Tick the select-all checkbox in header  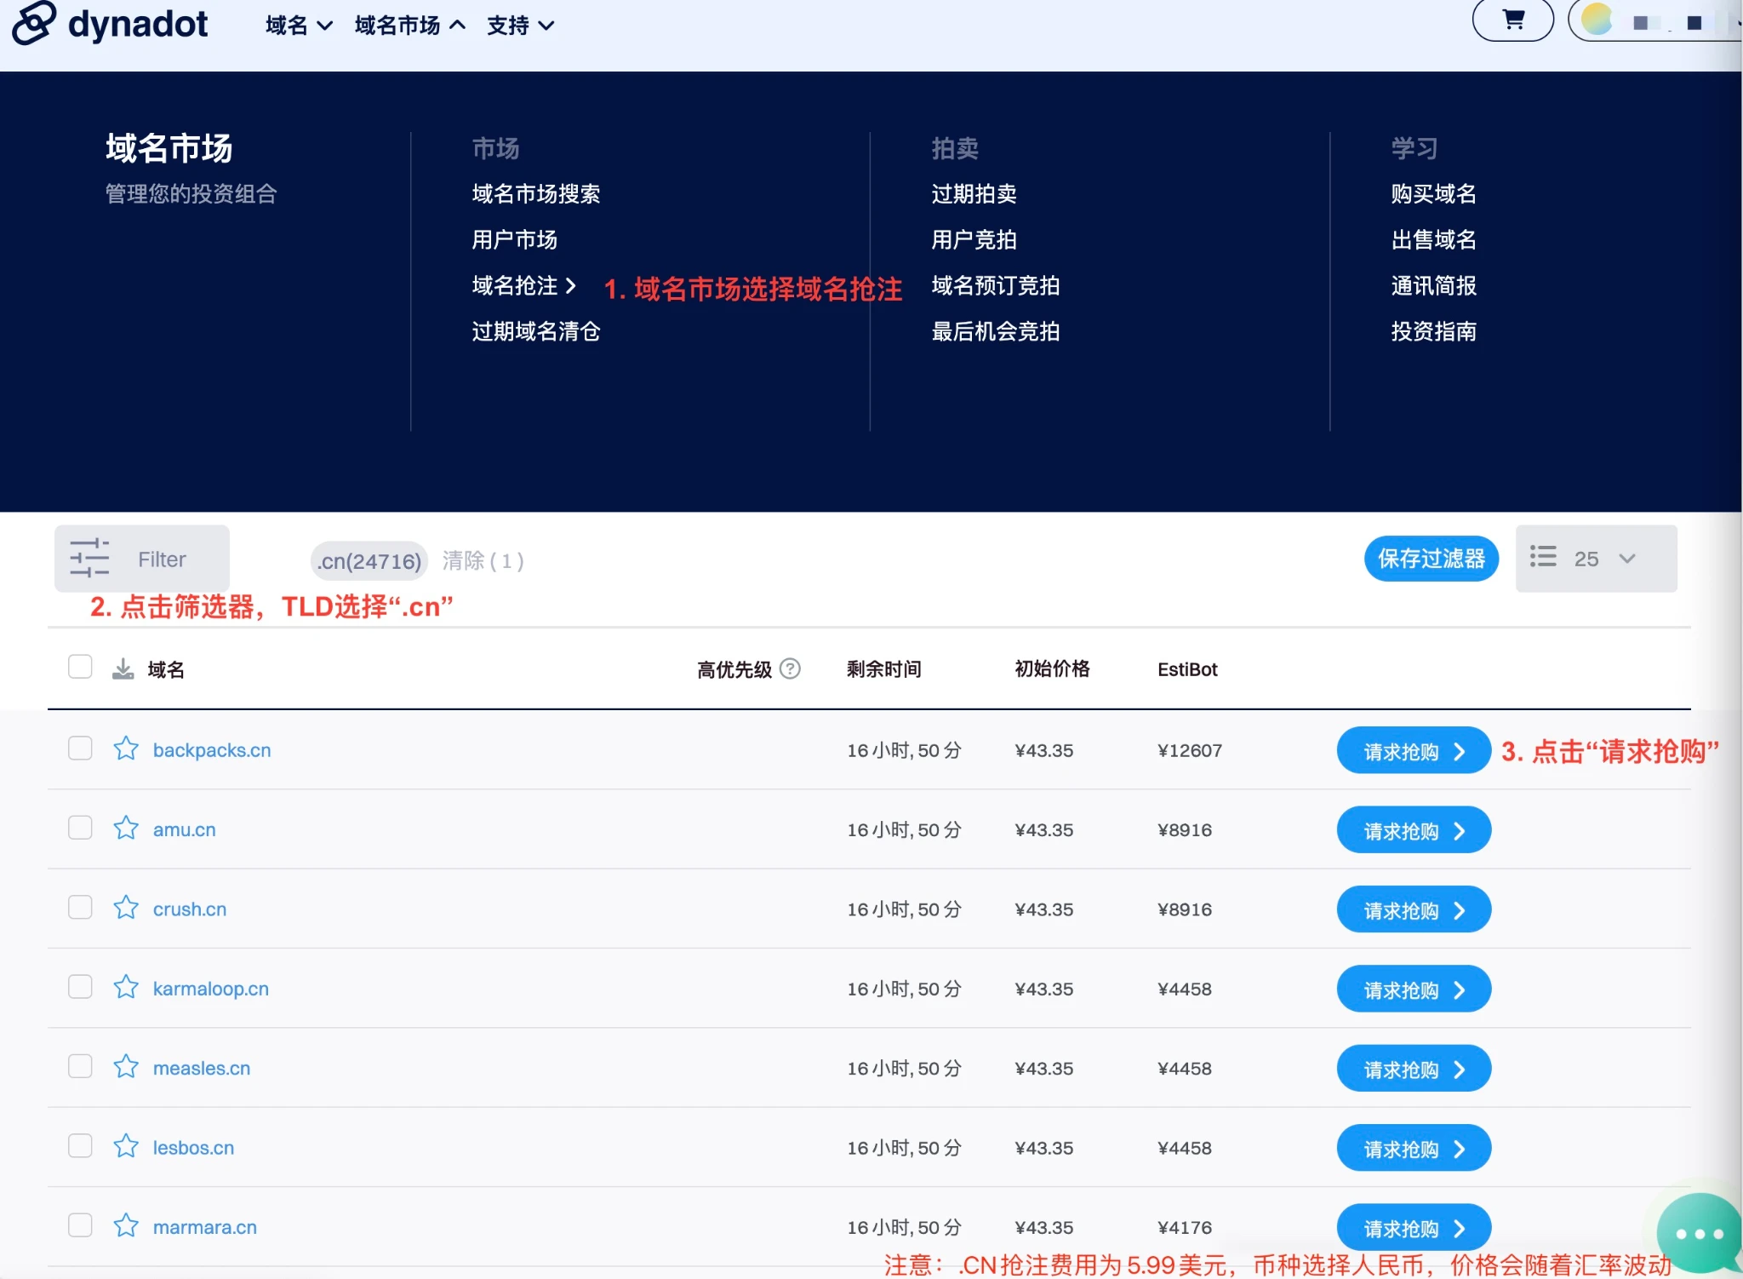[x=80, y=667]
